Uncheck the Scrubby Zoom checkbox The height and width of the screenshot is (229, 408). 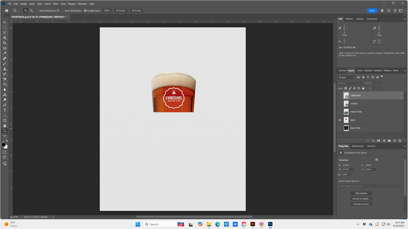click(x=85, y=11)
